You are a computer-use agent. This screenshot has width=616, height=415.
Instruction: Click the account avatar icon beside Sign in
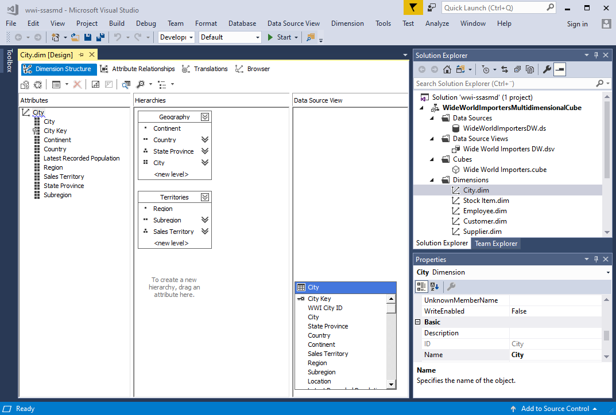point(606,24)
